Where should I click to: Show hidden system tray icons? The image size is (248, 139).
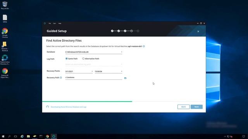(x=225, y=136)
